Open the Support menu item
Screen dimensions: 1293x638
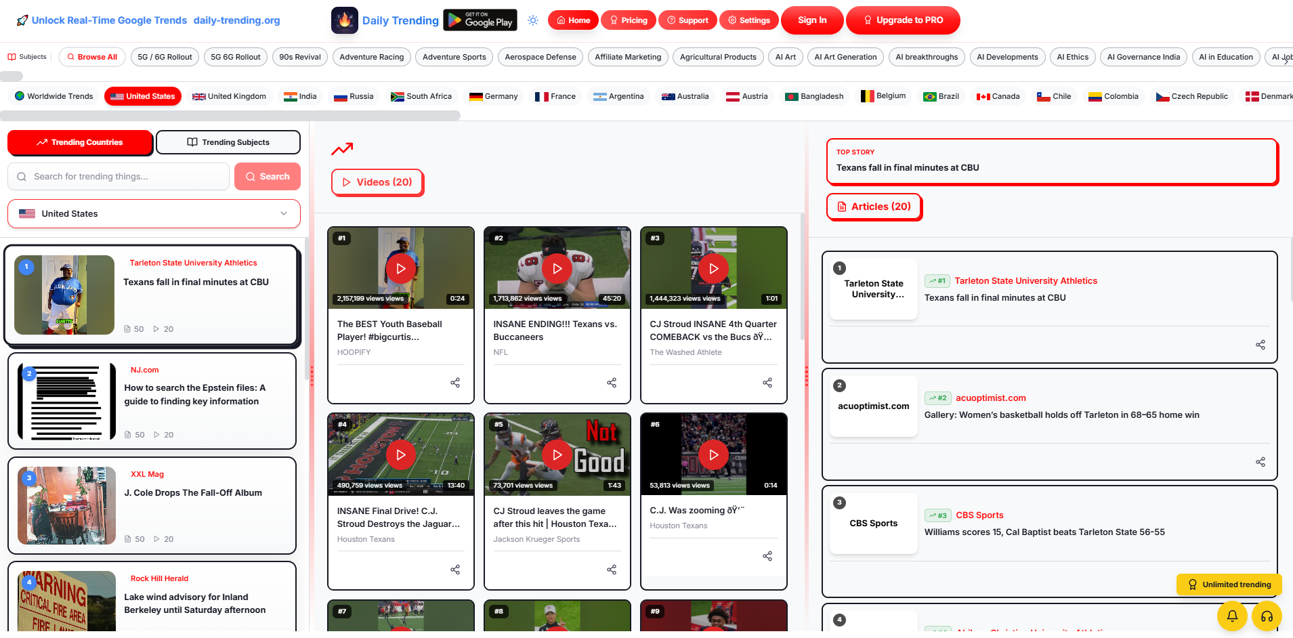pyautogui.click(x=687, y=20)
